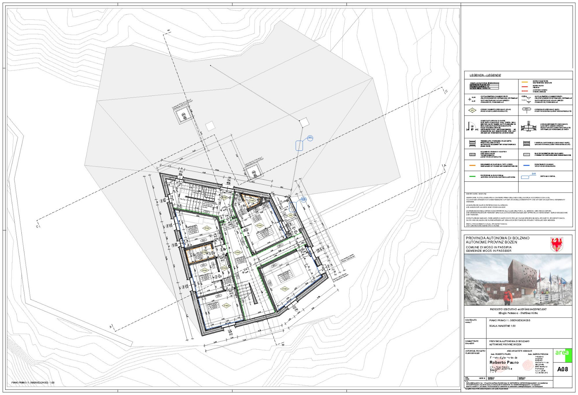
Task: Click the bottom-left 'PIANO PRIMO' drawing caption
Action: (33, 383)
